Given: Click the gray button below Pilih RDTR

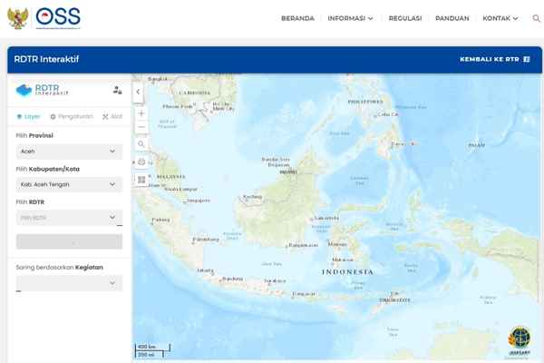Looking at the screenshot, I should 69,242.
